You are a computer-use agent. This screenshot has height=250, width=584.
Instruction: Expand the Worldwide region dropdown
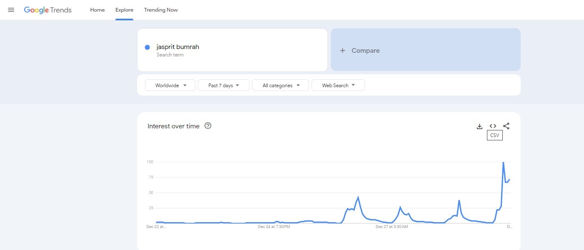(170, 85)
